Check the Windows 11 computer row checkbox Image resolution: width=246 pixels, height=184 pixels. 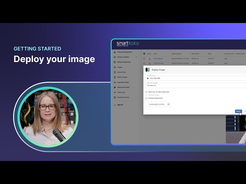(144, 59)
